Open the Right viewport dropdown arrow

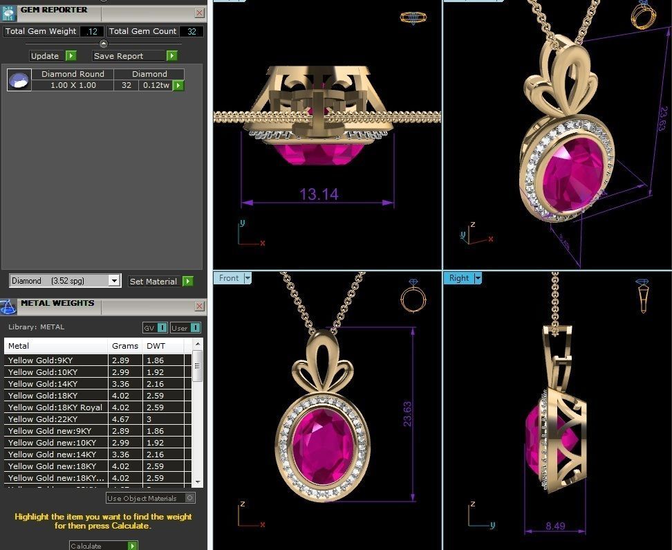pos(478,278)
